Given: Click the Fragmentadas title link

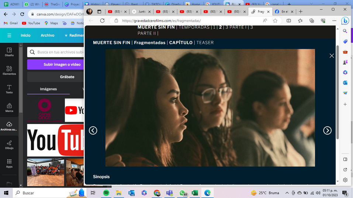Looking at the screenshot, I should [x=149, y=42].
